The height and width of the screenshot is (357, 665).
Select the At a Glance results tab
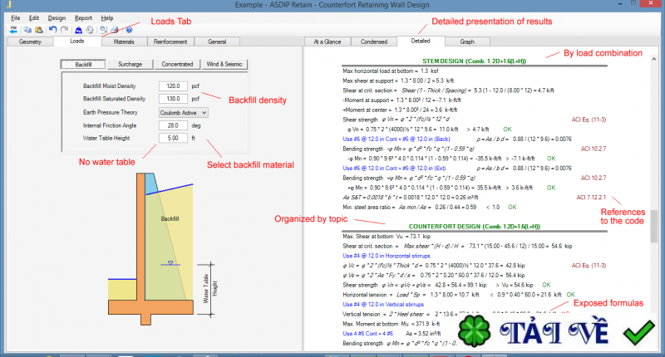(327, 40)
